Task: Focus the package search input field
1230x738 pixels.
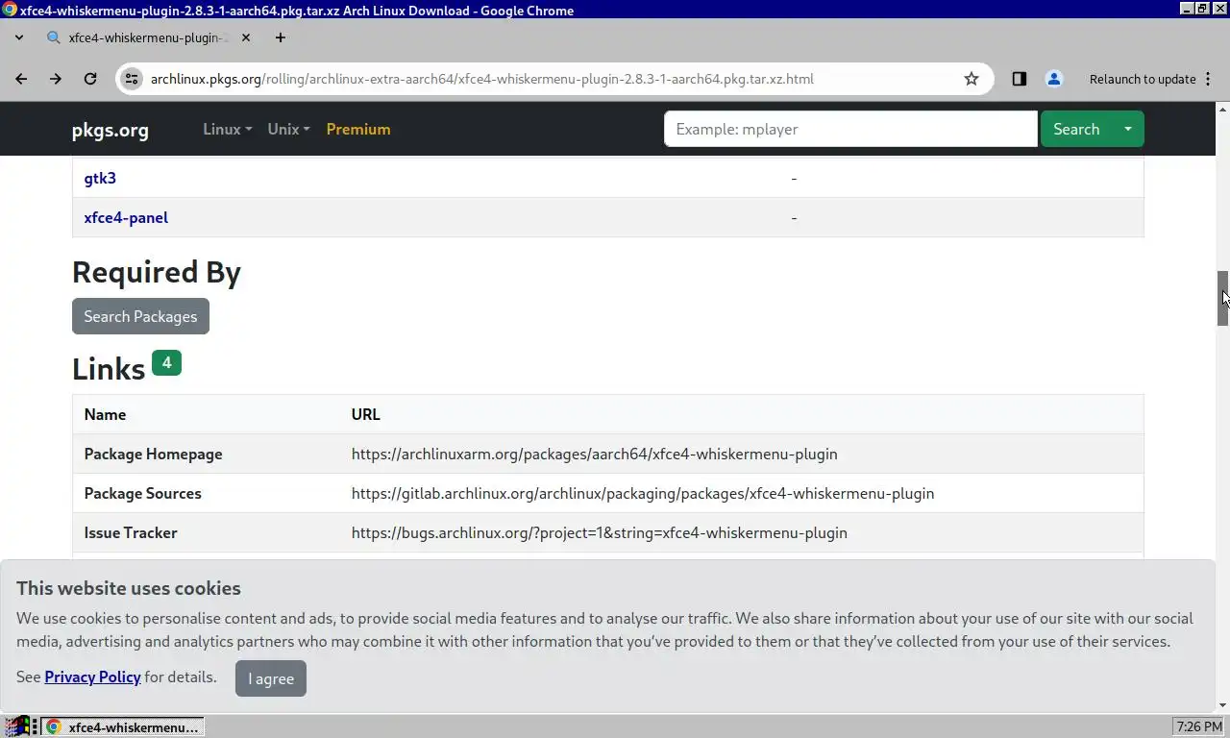Action: pyautogui.click(x=850, y=129)
